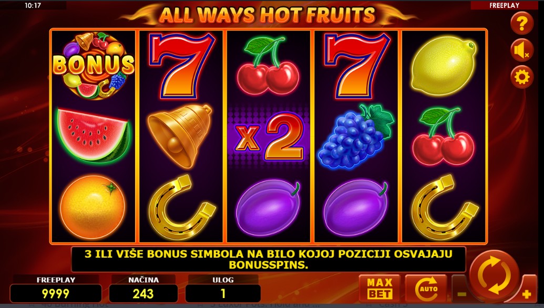
Task: Open settings via the gear icon
Action: (x=522, y=77)
